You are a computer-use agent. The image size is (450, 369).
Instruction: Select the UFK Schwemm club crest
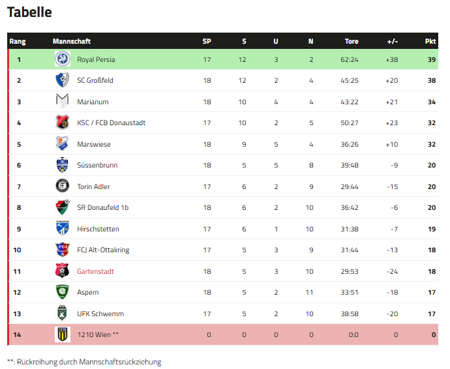[x=62, y=314]
